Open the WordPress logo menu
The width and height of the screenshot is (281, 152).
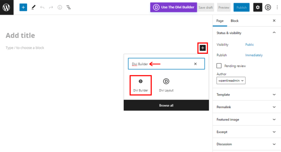pyautogui.click(x=7, y=7)
